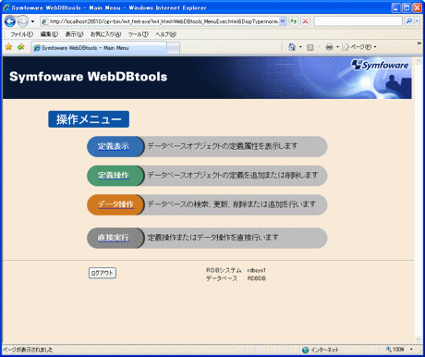Open the zoom level dropdown arrow
This screenshot has height=357, width=425.
tap(411, 350)
